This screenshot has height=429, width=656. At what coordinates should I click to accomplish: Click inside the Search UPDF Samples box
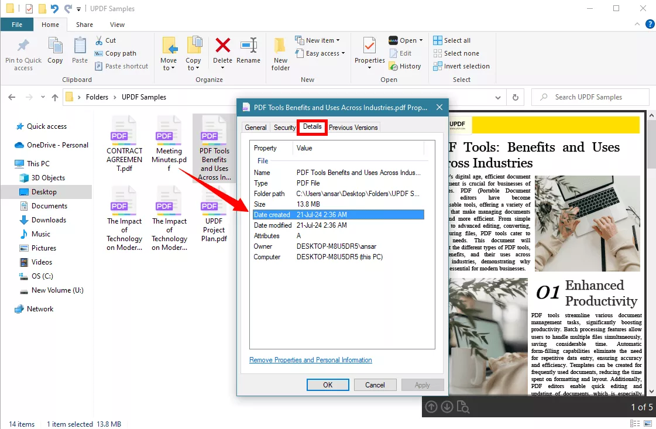click(x=590, y=97)
